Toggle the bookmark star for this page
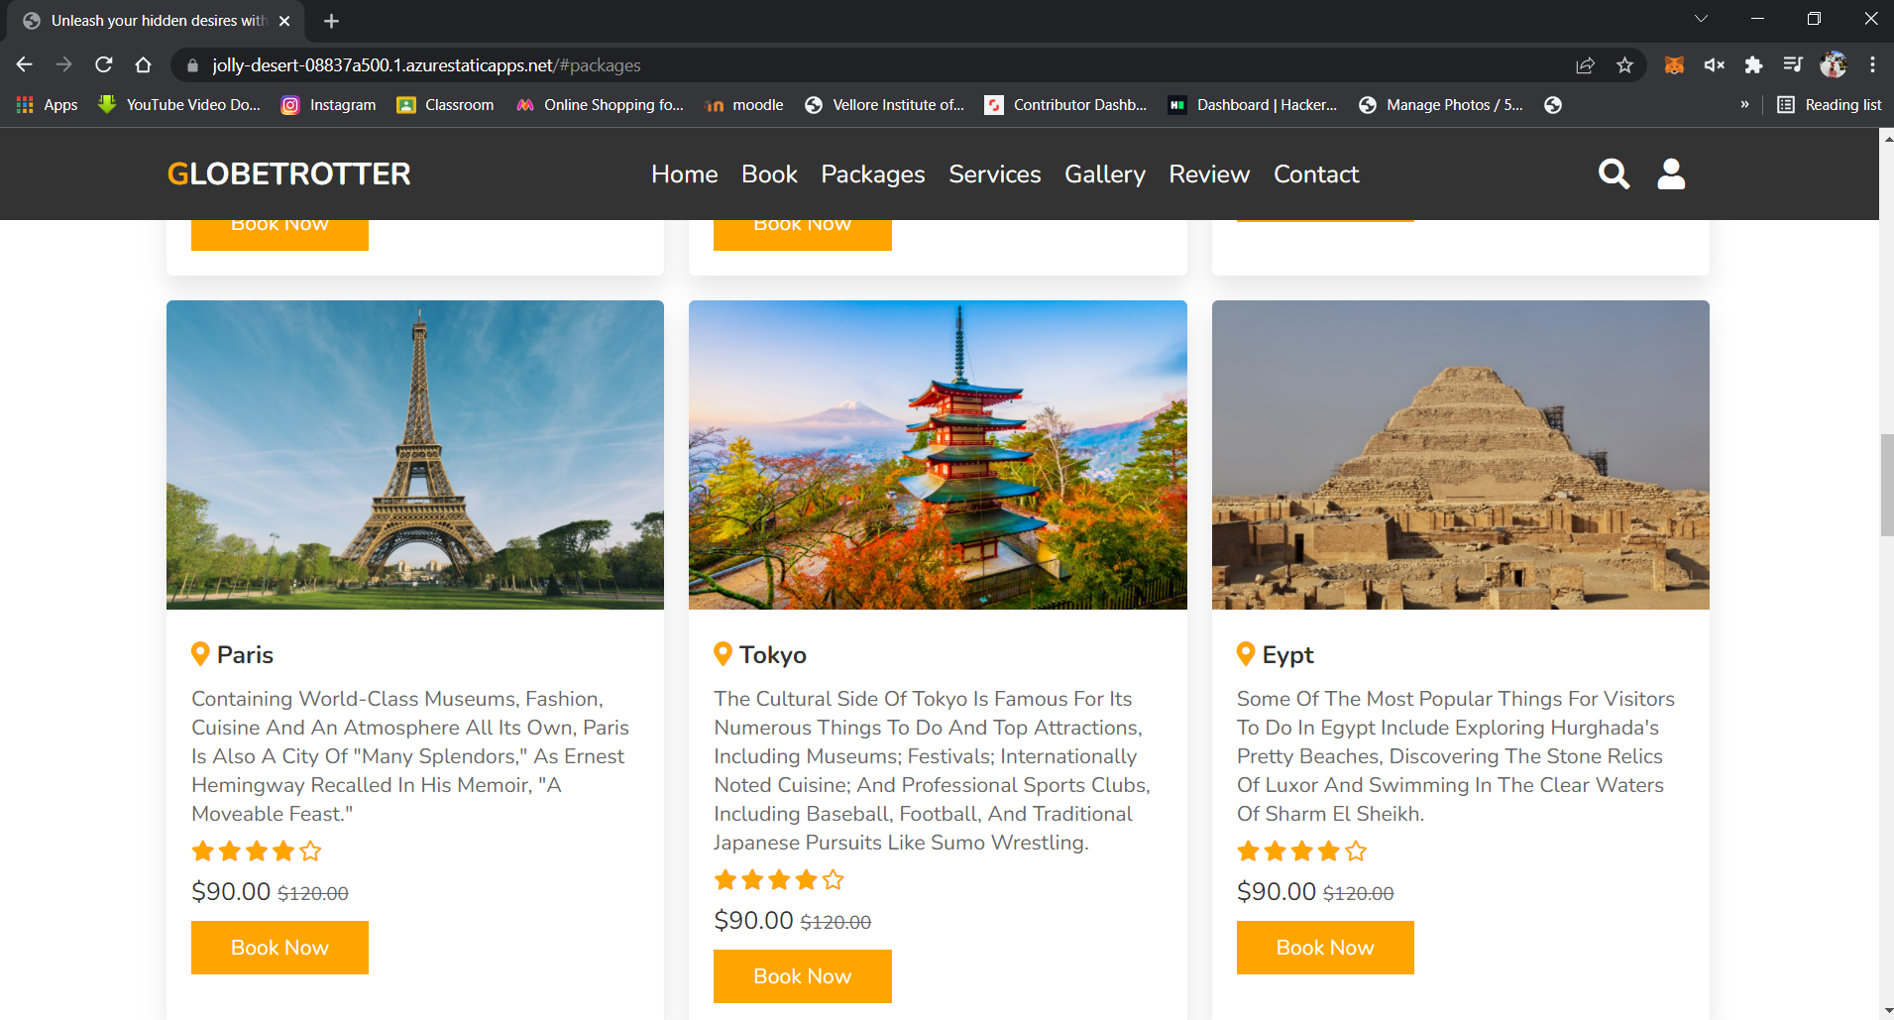 click(1625, 64)
